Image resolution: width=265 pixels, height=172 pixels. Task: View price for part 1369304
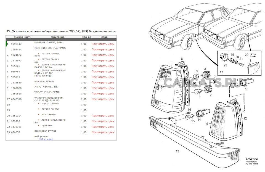click(103, 116)
